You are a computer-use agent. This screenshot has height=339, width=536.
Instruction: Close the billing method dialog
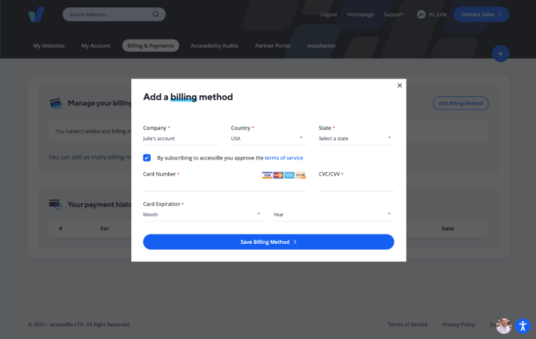pos(399,86)
